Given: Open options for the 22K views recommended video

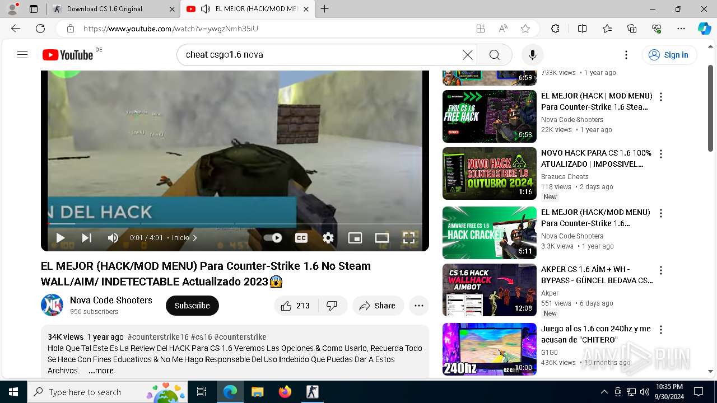Looking at the screenshot, I should (x=661, y=96).
